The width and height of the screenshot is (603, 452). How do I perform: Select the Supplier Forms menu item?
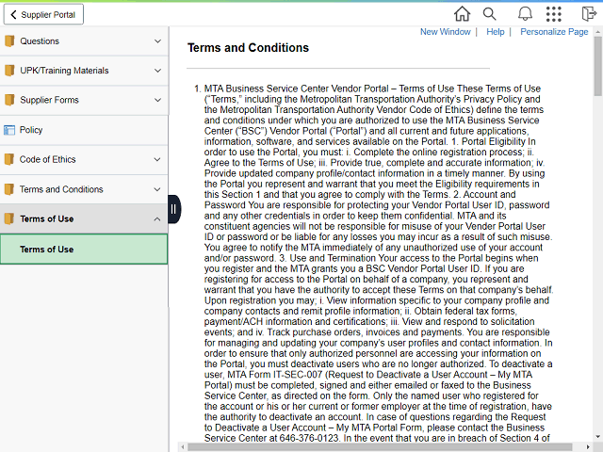[x=84, y=100]
